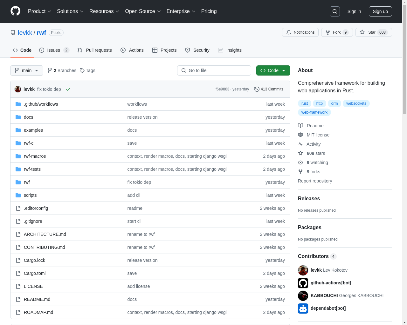Click the folder icon beside rwf-macros
The width and height of the screenshot is (407, 325).
click(x=18, y=156)
